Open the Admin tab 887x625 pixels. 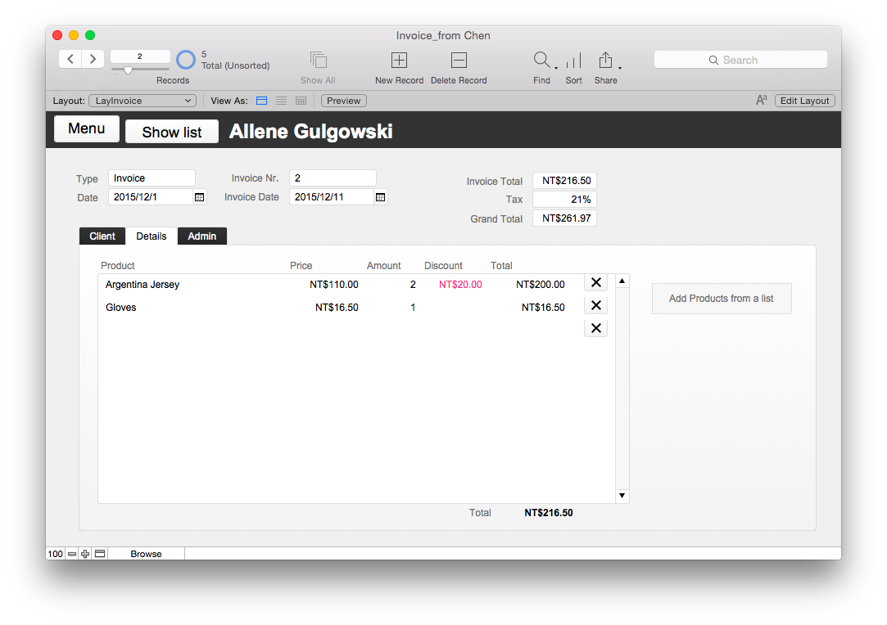pos(202,236)
